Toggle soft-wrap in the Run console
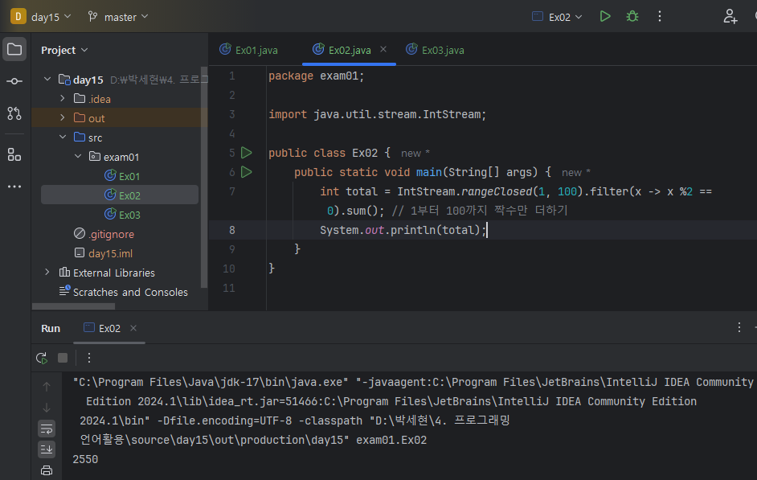Screen dimensions: 757x480 point(47,429)
